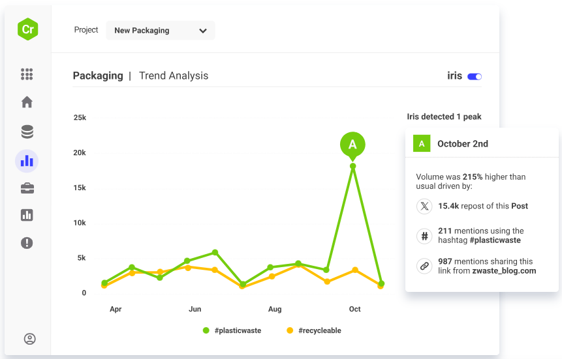This screenshot has height=359, width=562.
Task: Open the reposted Post link
Action: pyautogui.click(x=520, y=206)
